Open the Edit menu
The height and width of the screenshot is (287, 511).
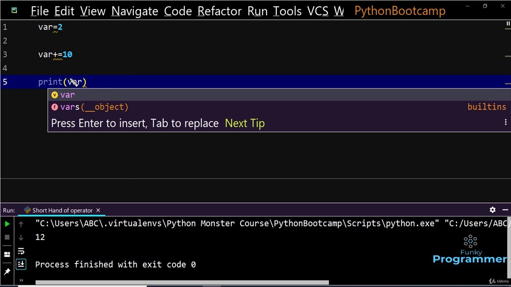[x=64, y=11]
